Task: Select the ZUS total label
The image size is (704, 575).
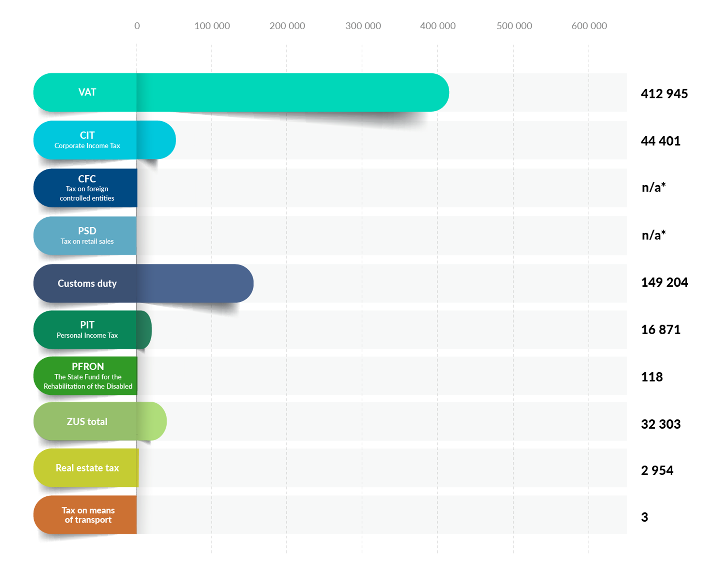Action: click(87, 421)
